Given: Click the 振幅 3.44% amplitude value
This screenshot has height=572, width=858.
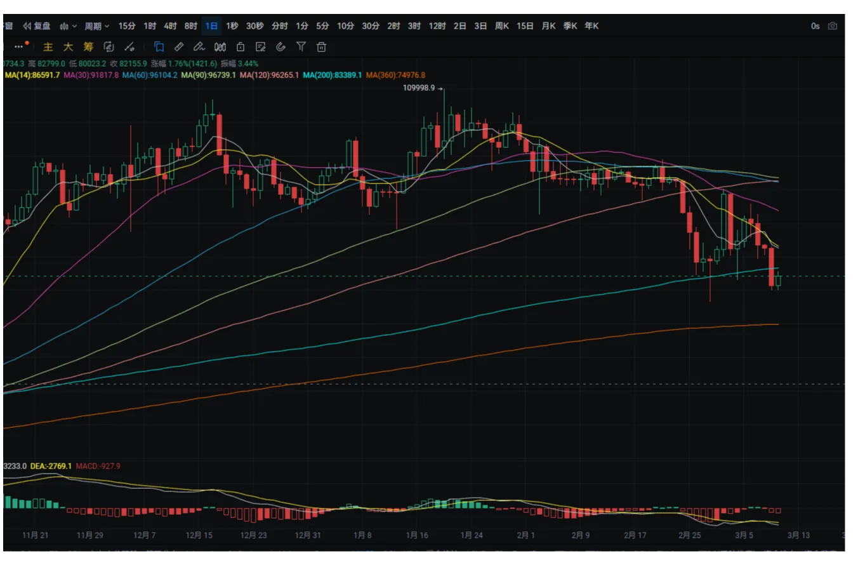Looking at the screenshot, I should pyautogui.click(x=239, y=63).
